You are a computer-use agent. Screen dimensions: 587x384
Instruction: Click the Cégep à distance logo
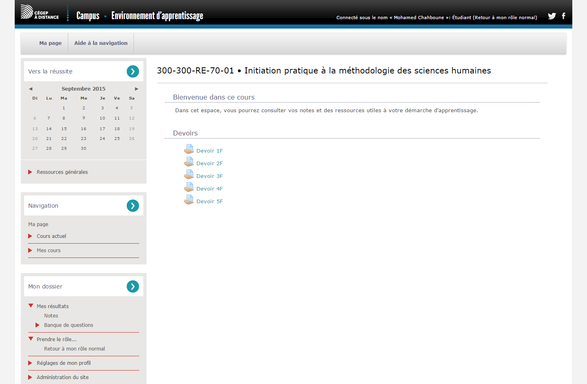pyautogui.click(x=40, y=12)
